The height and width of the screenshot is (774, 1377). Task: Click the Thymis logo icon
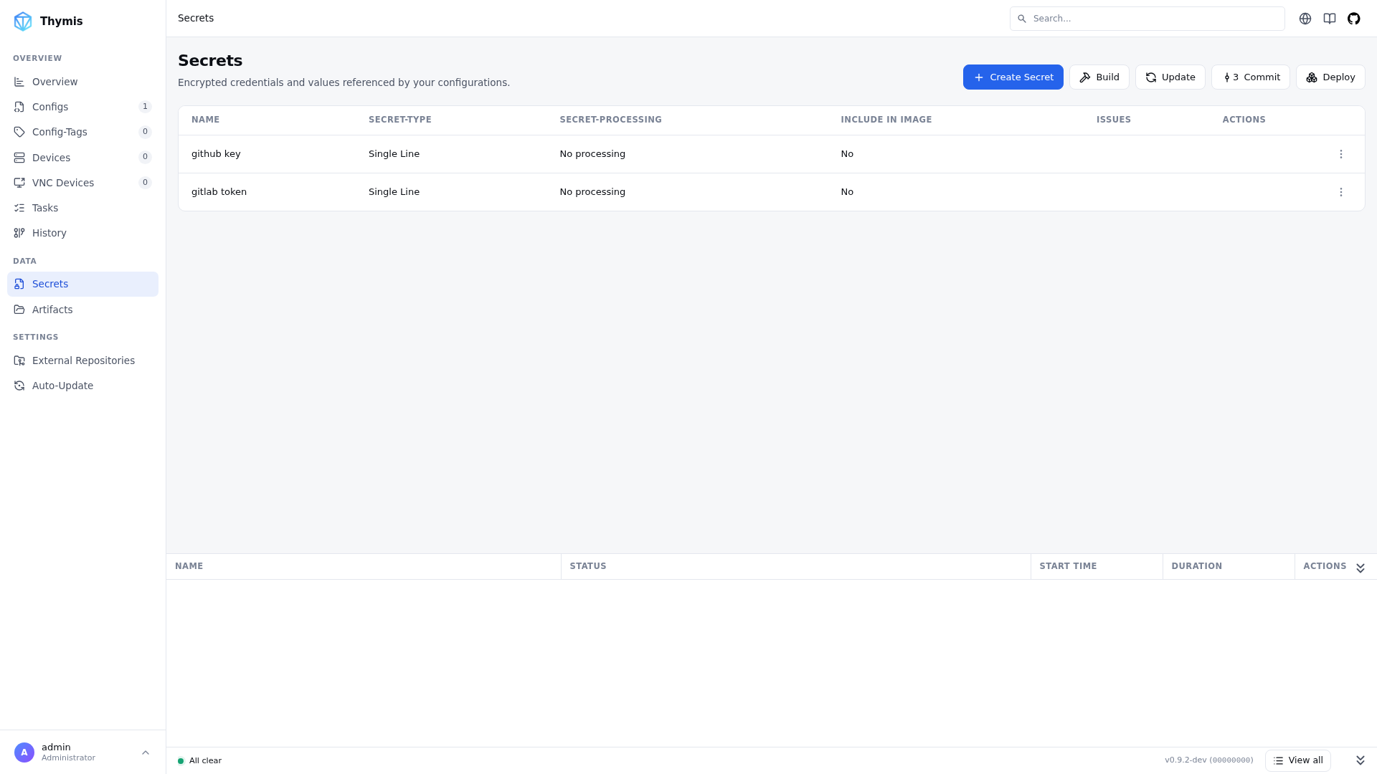pyautogui.click(x=23, y=21)
